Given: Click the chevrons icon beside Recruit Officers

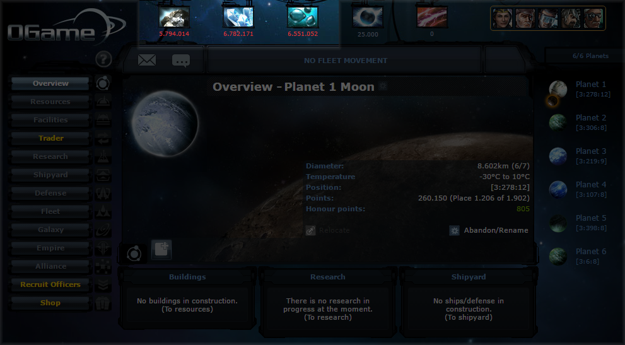Looking at the screenshot, I should [x=103, y=284].
